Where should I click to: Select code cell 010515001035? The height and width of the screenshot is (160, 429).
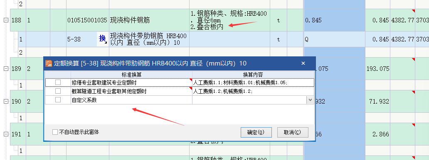[x=88, y=20]
